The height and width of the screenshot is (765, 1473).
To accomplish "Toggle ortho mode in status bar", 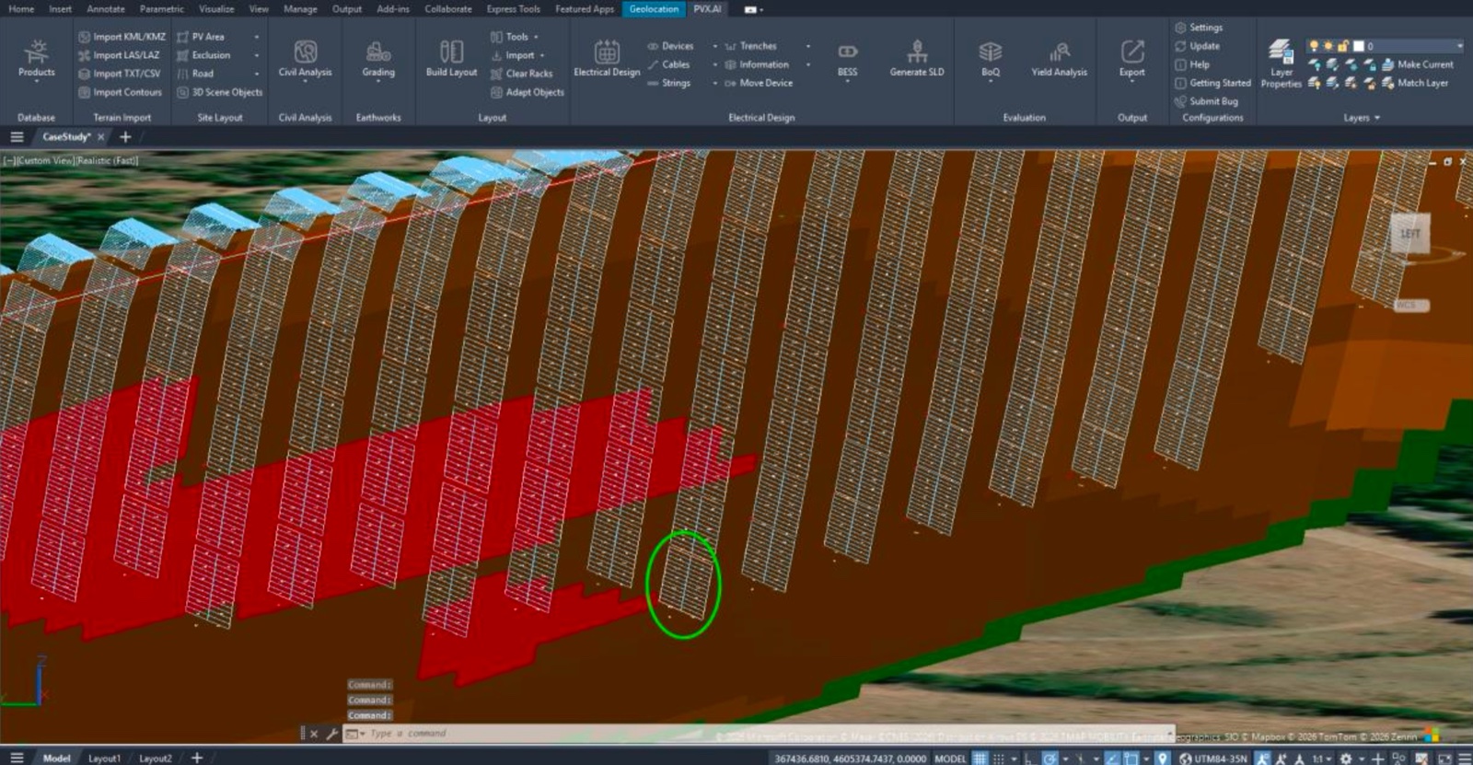I will [1028, 759].
